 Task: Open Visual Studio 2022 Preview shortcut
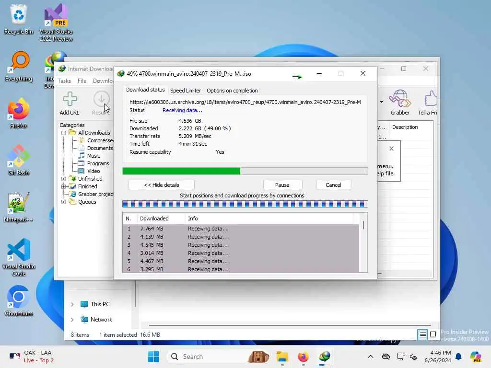coord(56,23)
